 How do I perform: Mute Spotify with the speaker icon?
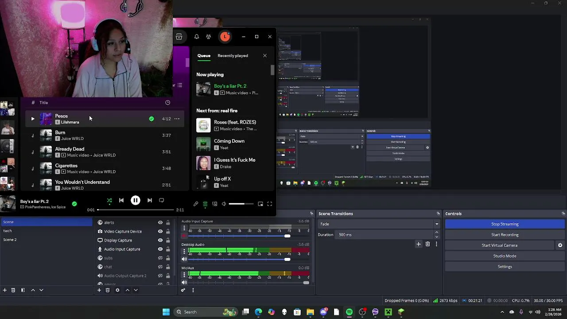pyautogui.click(x=224, y=204)
